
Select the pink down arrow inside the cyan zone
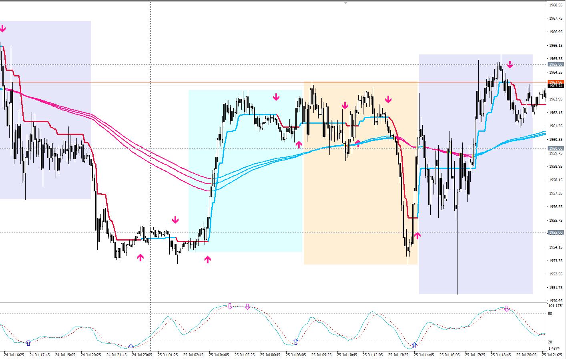tap(276, 97)
